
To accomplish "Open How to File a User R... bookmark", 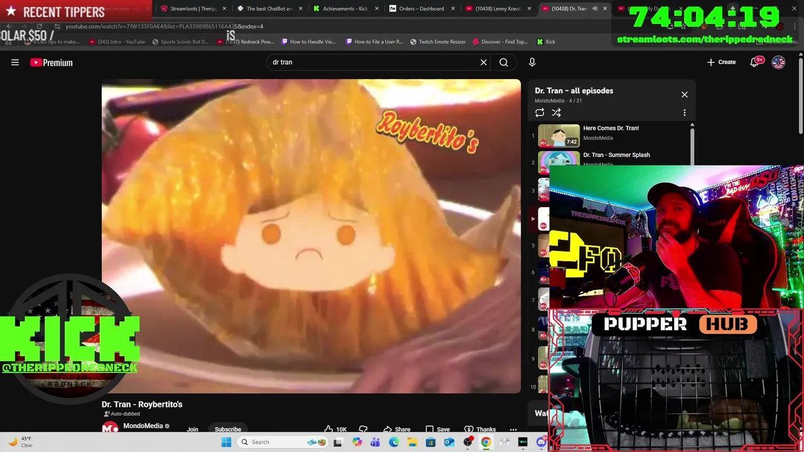I will tap(374, 41).
